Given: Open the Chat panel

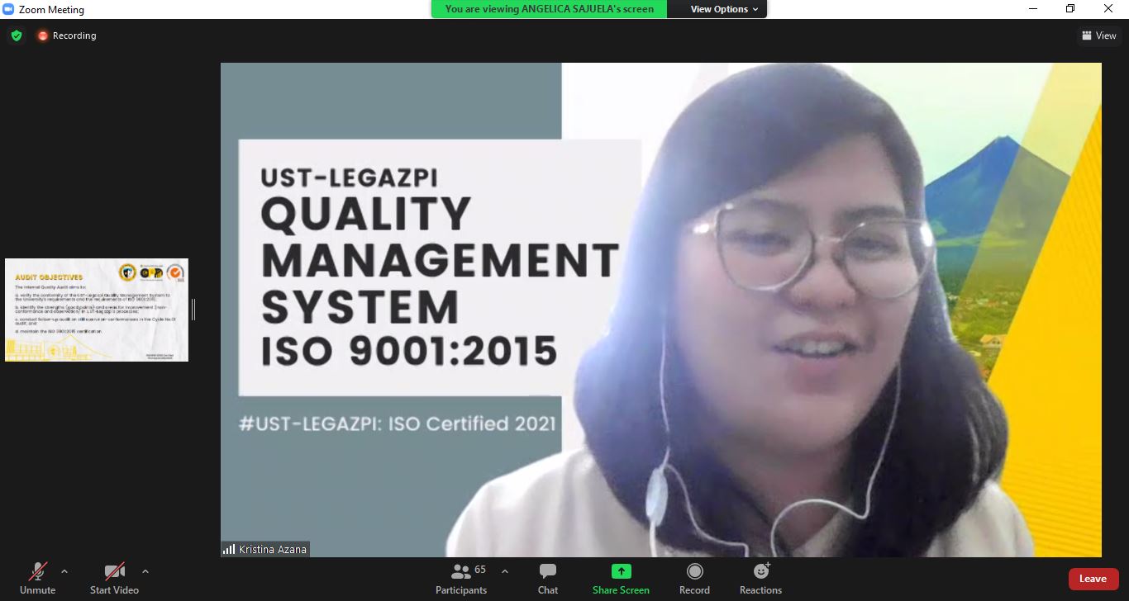Looking at the screenshot, I should tap(547, 578).
